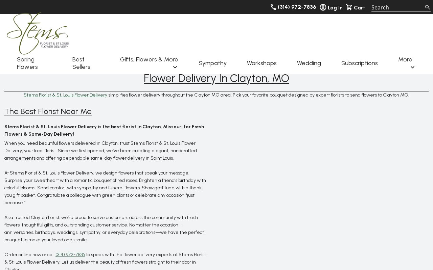
Task: Click the Flower Delivery In Clayton, MO heading
Action: (216, 78)
